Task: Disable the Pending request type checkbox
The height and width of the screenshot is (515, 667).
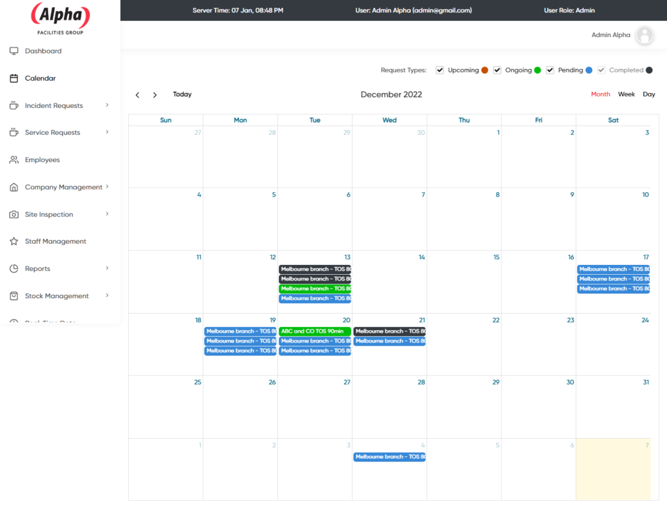Action: click(550, 70)
